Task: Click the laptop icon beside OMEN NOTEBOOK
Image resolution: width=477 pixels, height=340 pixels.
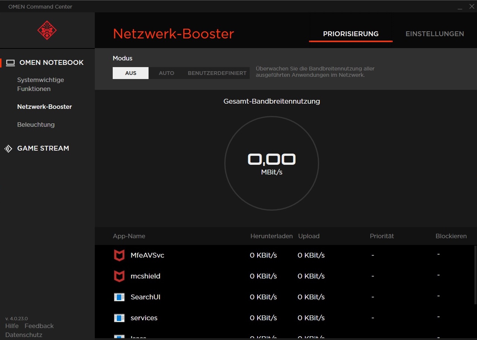Action: [10, 63]
